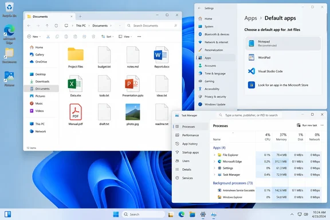Click the Copy icon in File Explorer toolbar
330x220 pixels.
click(x=57, y=37)
